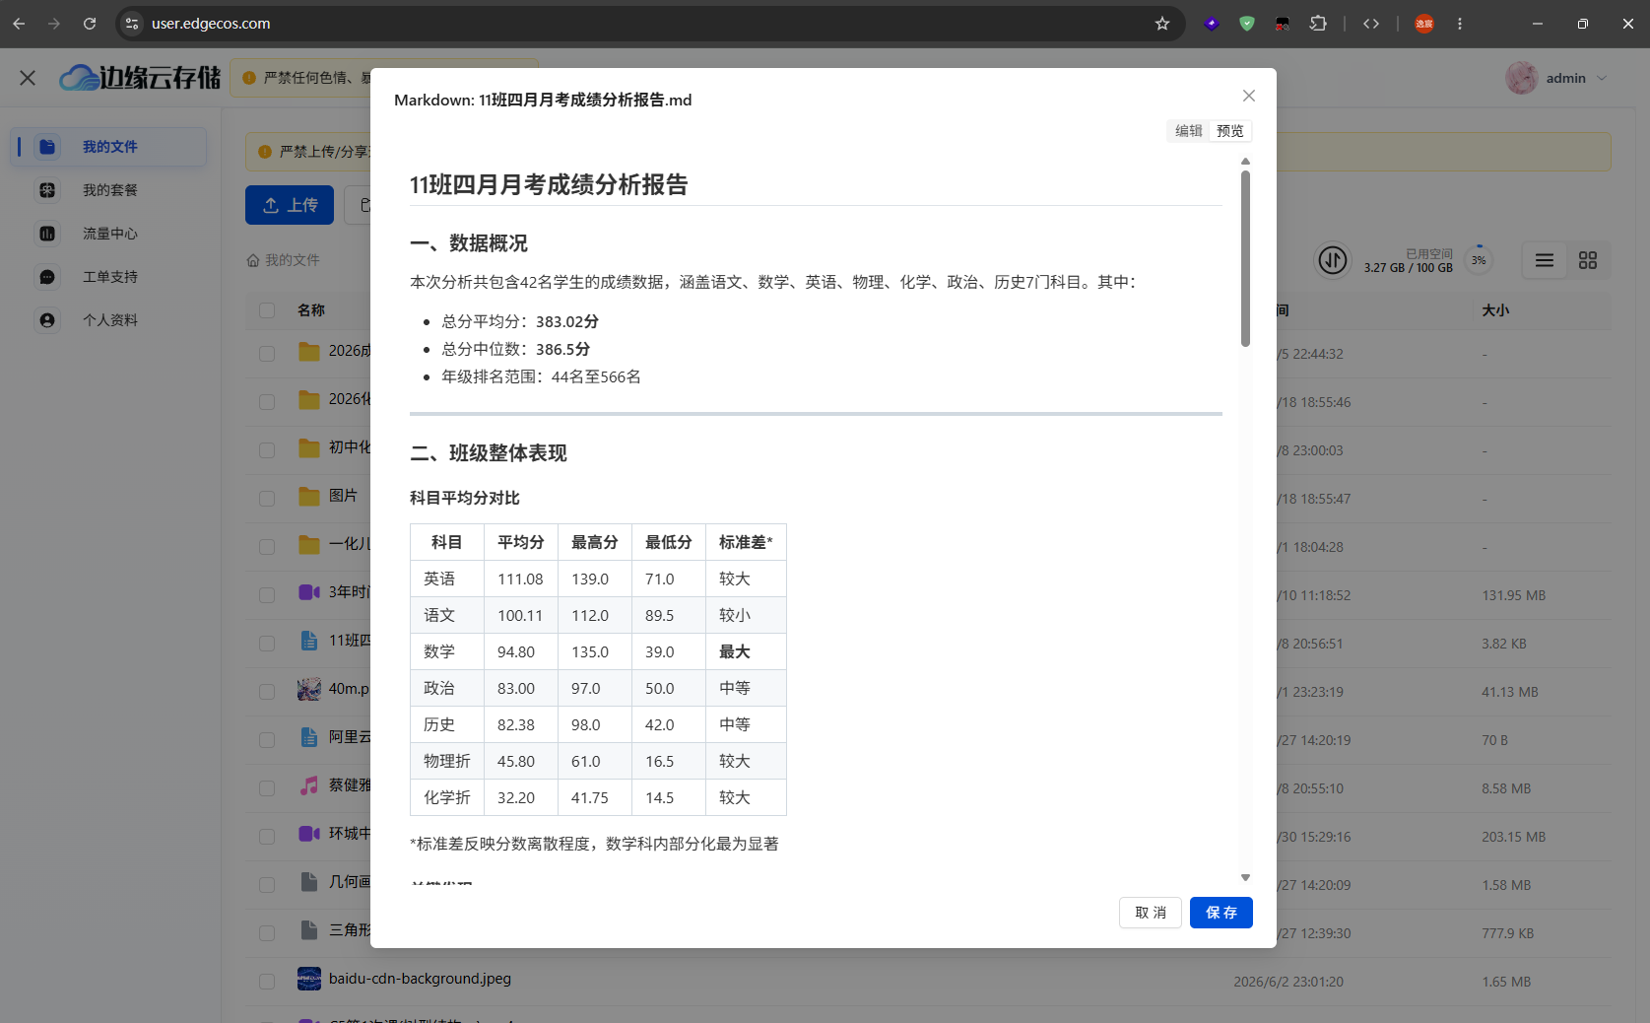
Task: Click the 3% storage usage indicator
Action: pyautogui.click(x=1479, y=260)
